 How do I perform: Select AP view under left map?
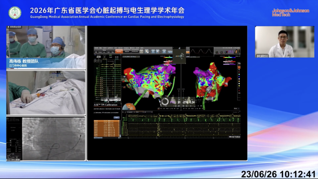(159, 109)
